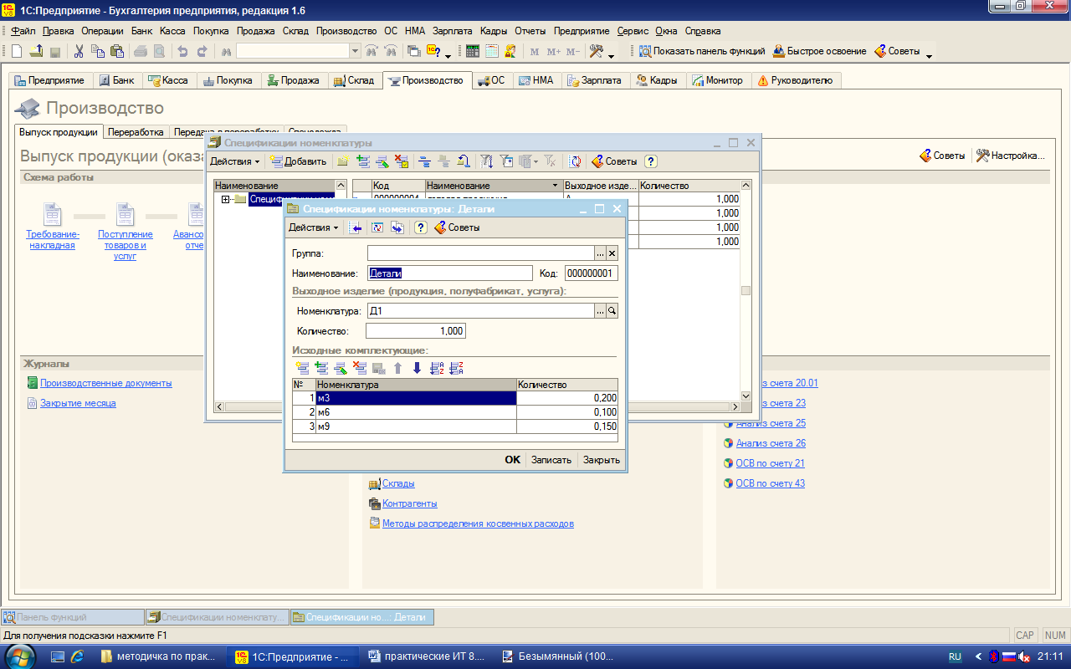Open help question-mark icon in Детали window
Screen dimensions: 1071x669
(x=420, y=227)
